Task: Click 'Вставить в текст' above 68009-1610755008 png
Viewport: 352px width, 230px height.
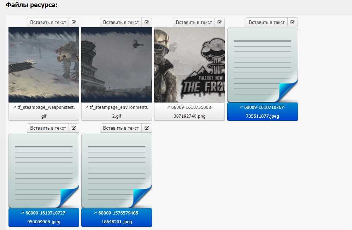Action: 194,23
